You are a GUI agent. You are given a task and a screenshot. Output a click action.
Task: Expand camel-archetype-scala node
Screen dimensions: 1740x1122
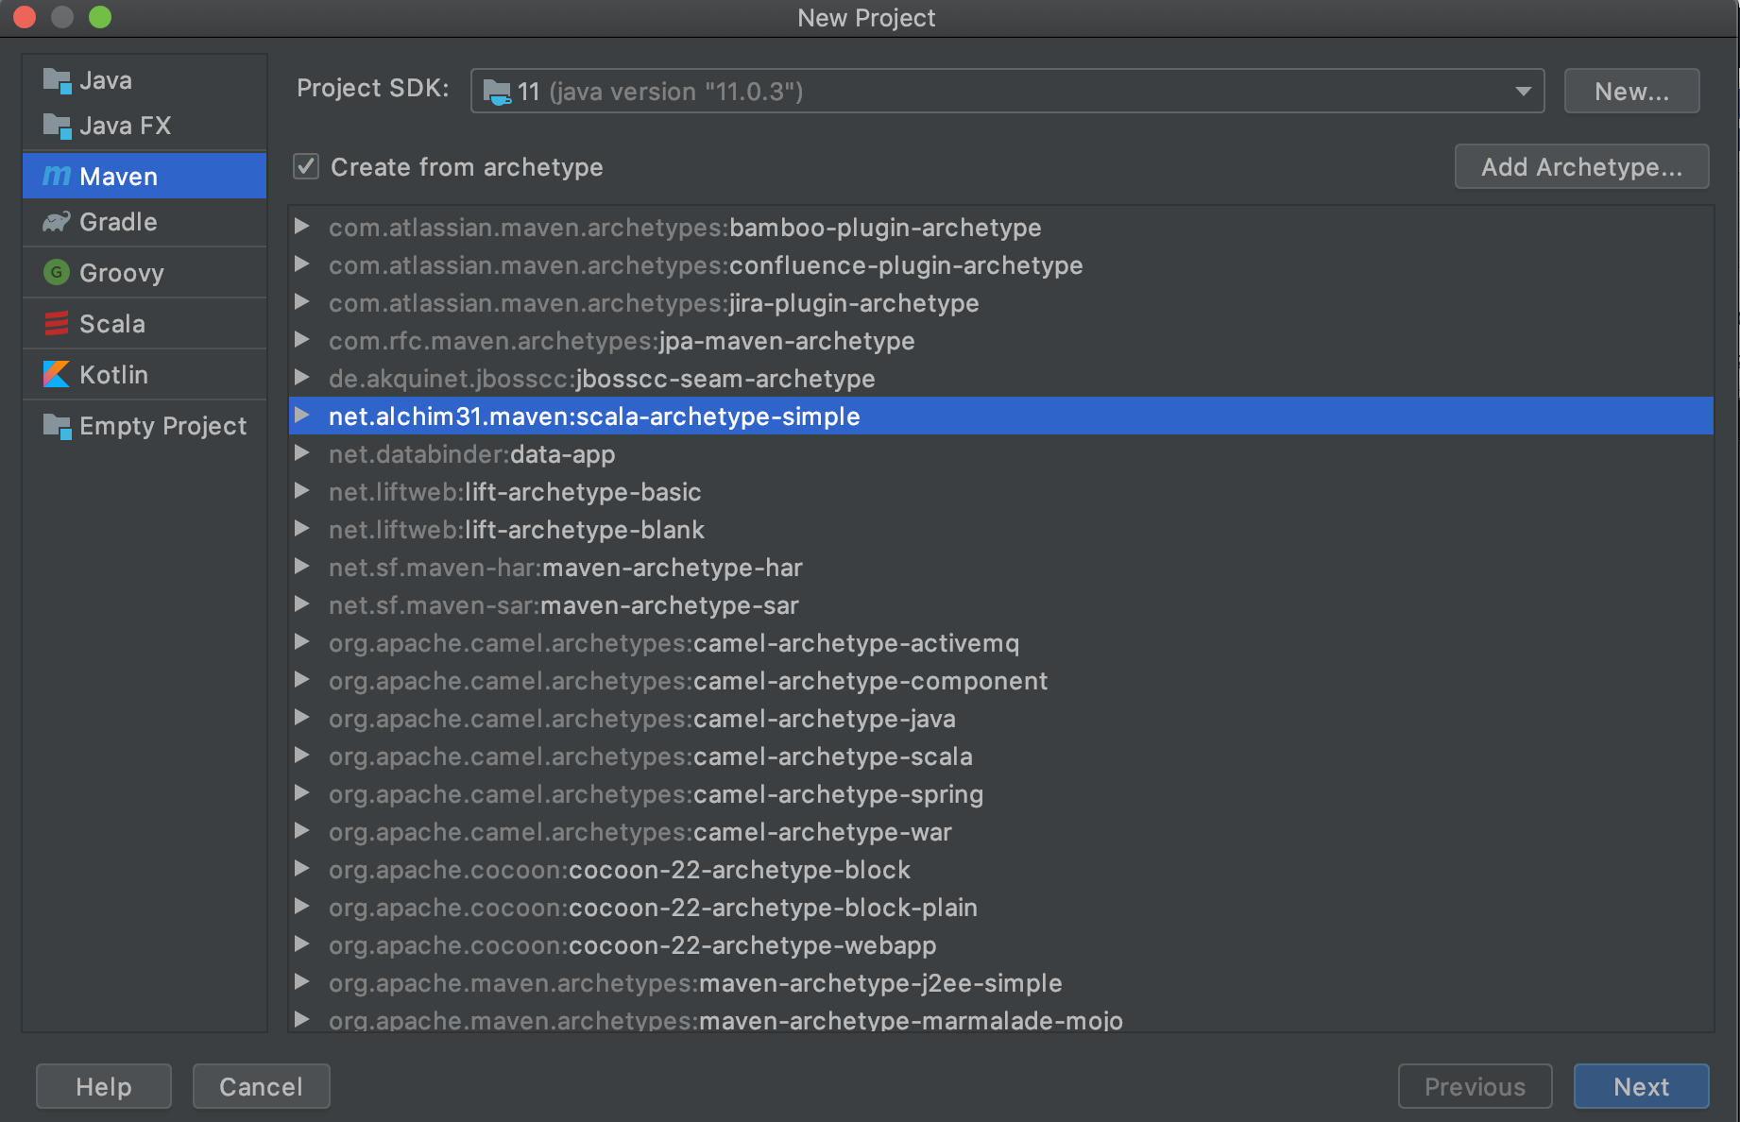pos(302,756)
